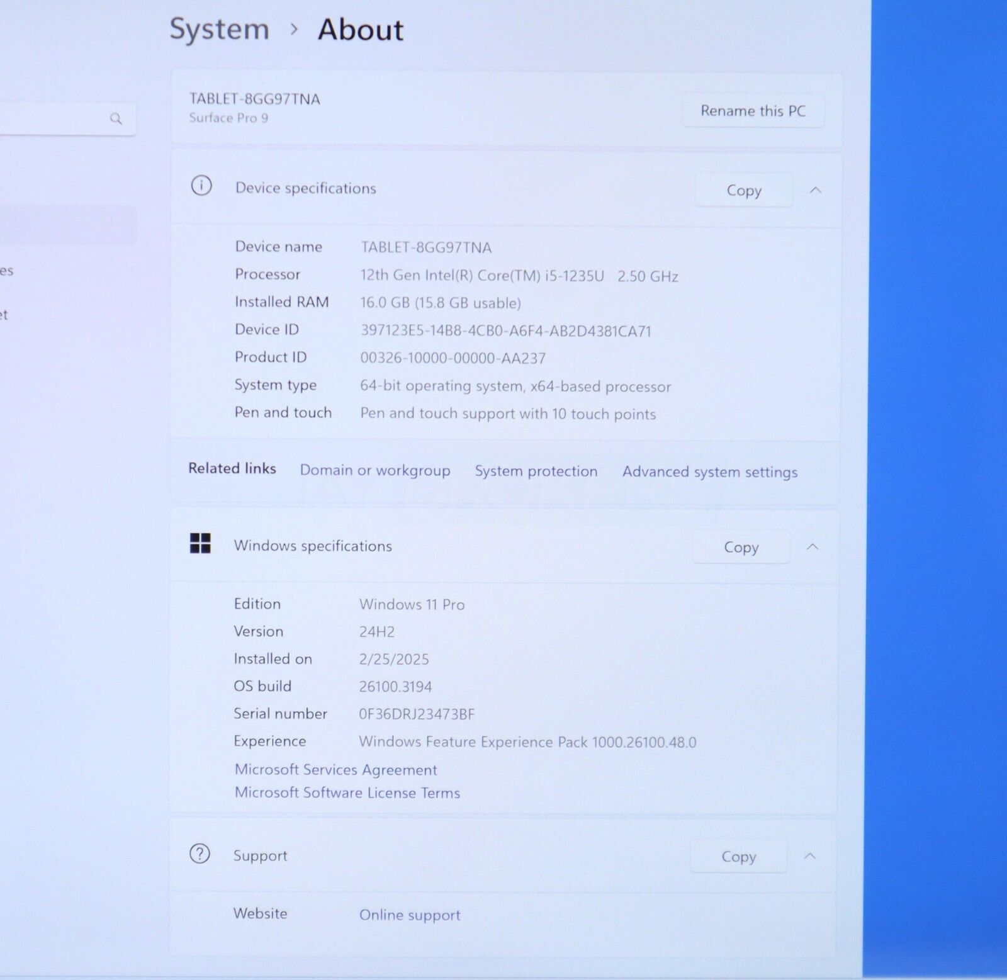The image size is (1007, 980).
Task: Open Advanced system settings
Action: pyautogui.click(x=710, y=472)
